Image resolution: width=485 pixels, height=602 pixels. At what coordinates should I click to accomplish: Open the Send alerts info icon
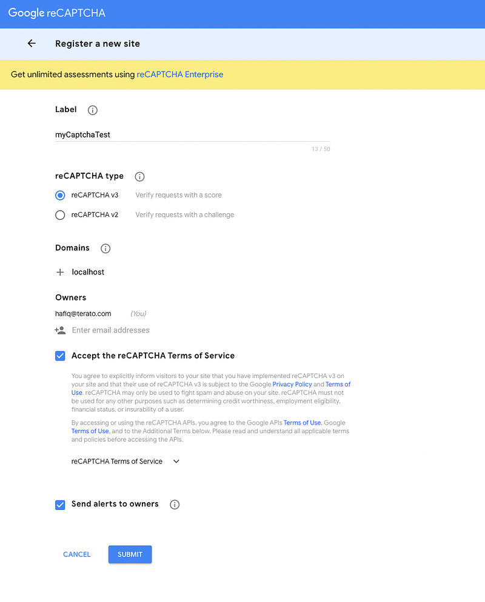[x=175, y=504]
